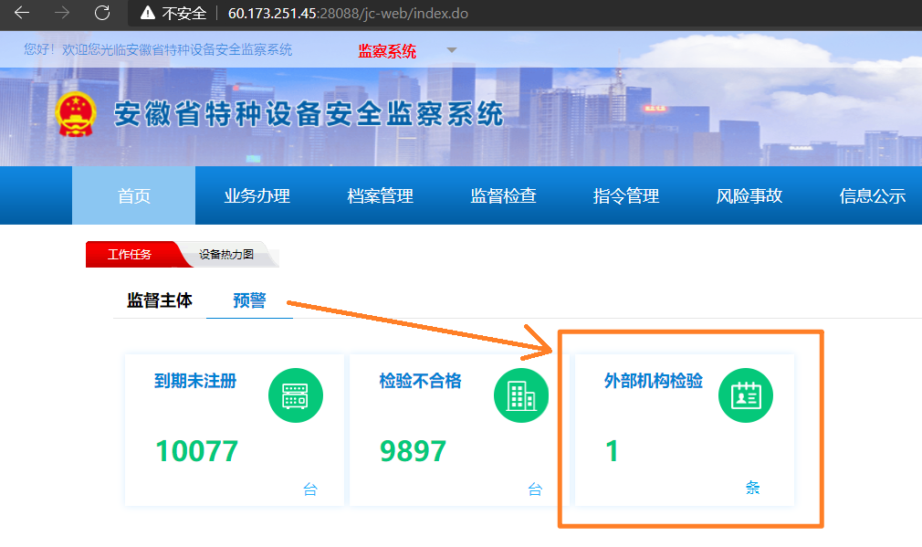Click the 台 unit on 检验不合格 card
Viewport: 922px width, 547px height.
coord(535,489)
